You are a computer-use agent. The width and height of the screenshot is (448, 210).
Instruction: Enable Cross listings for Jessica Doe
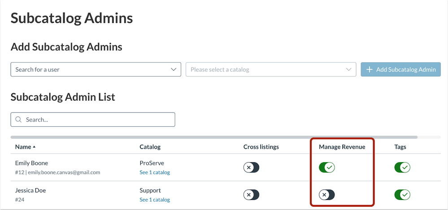tap(251, 195)
